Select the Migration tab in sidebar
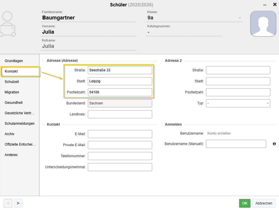279x210 pixels. click(12, 92)
